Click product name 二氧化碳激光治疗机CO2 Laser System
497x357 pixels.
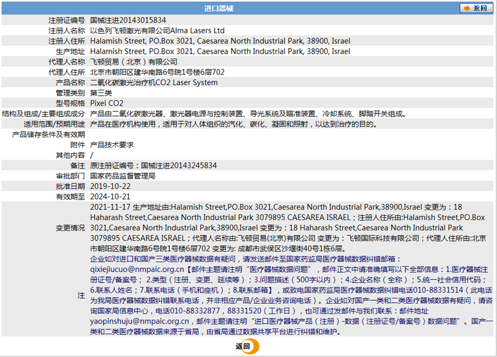pyautogui.click(x=154, y=83)
